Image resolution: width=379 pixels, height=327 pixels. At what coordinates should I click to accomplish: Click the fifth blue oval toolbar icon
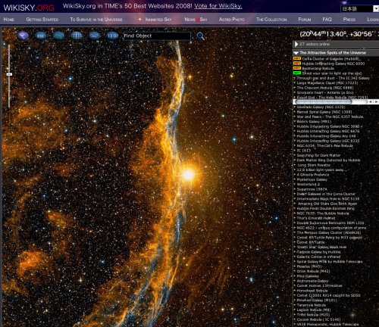click(x=95, y=36)
